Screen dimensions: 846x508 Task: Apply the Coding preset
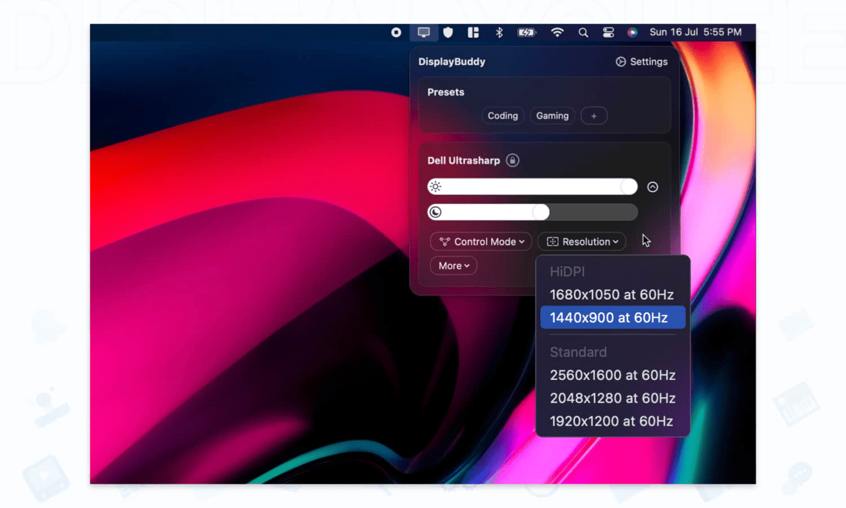point(503,116)
